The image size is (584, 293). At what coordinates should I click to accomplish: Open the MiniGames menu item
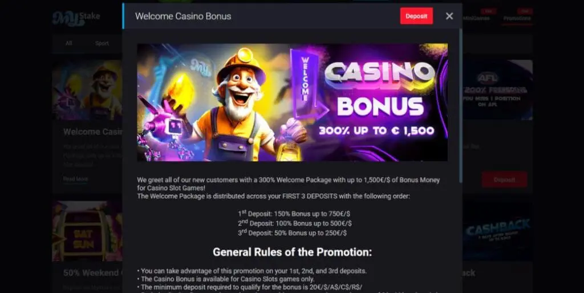pyautogui.click(x=477, y=18)
